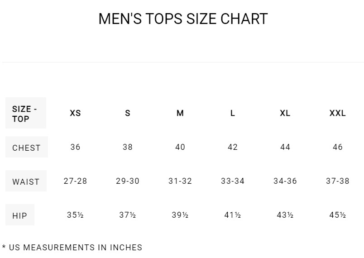Click the waist value 33-34 for L
The image size is (364, 258).
(x=233, y=181)
